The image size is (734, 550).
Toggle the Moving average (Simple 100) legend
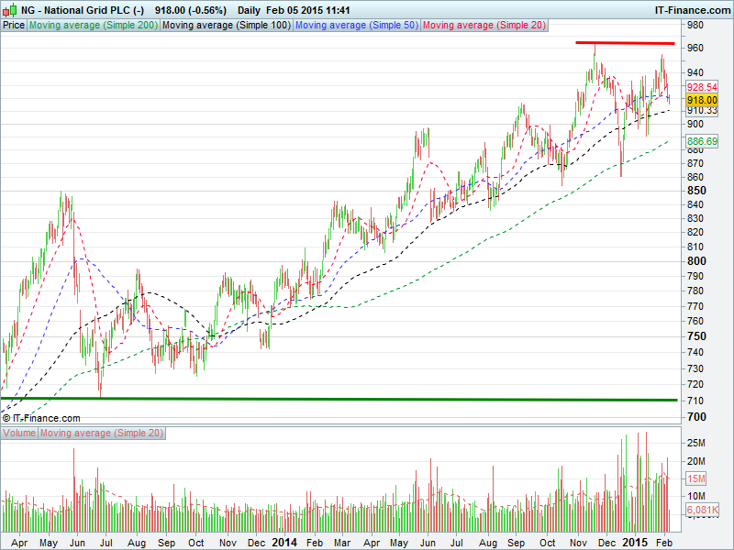227,26
